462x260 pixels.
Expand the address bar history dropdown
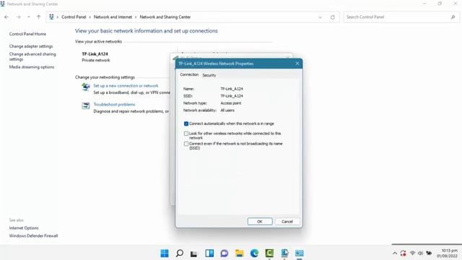click(320, 17)
